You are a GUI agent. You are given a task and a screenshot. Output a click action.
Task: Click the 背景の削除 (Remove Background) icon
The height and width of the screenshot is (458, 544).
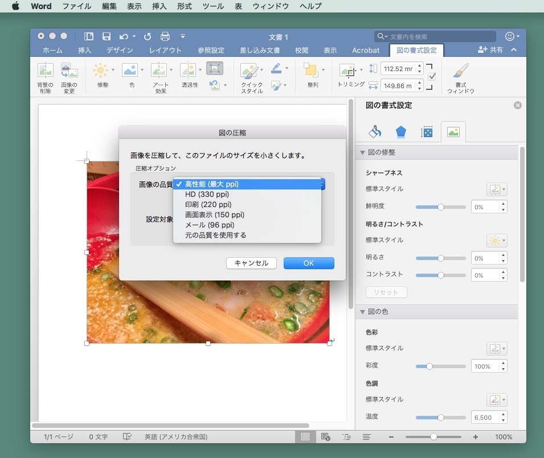coord(45,71)
